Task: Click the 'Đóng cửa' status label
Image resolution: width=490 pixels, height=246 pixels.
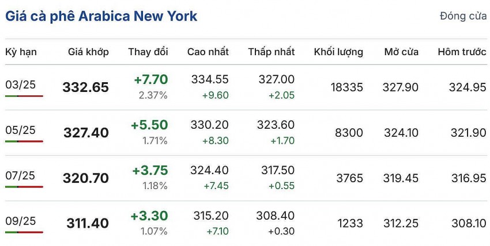Action: pos(463,16)
